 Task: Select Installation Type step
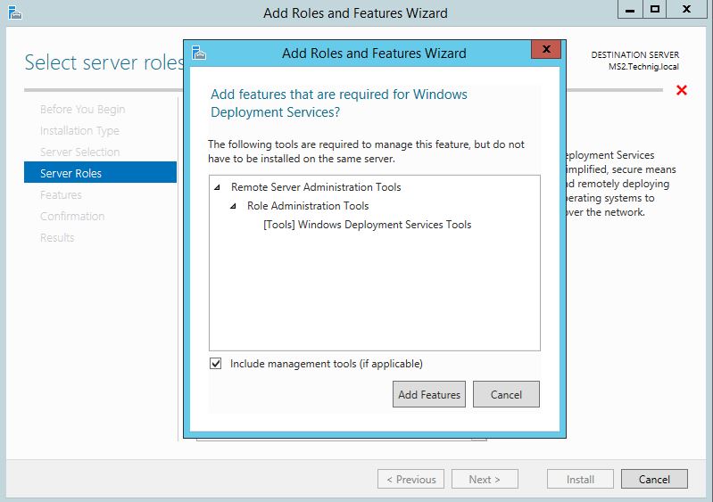click(x=79, y=131)
